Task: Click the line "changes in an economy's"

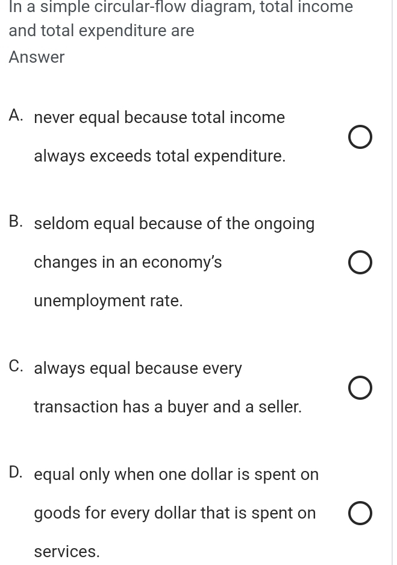Action: click(x=128, y=262)
